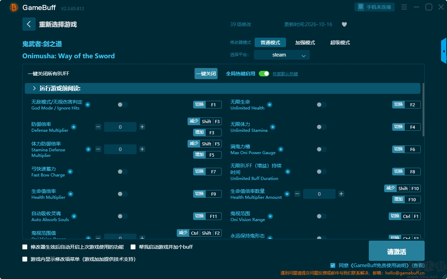This screenshot has height=279, width=447.
Task: Click the star icon beside Auto Absorb Souls
Action: [74, 216]
